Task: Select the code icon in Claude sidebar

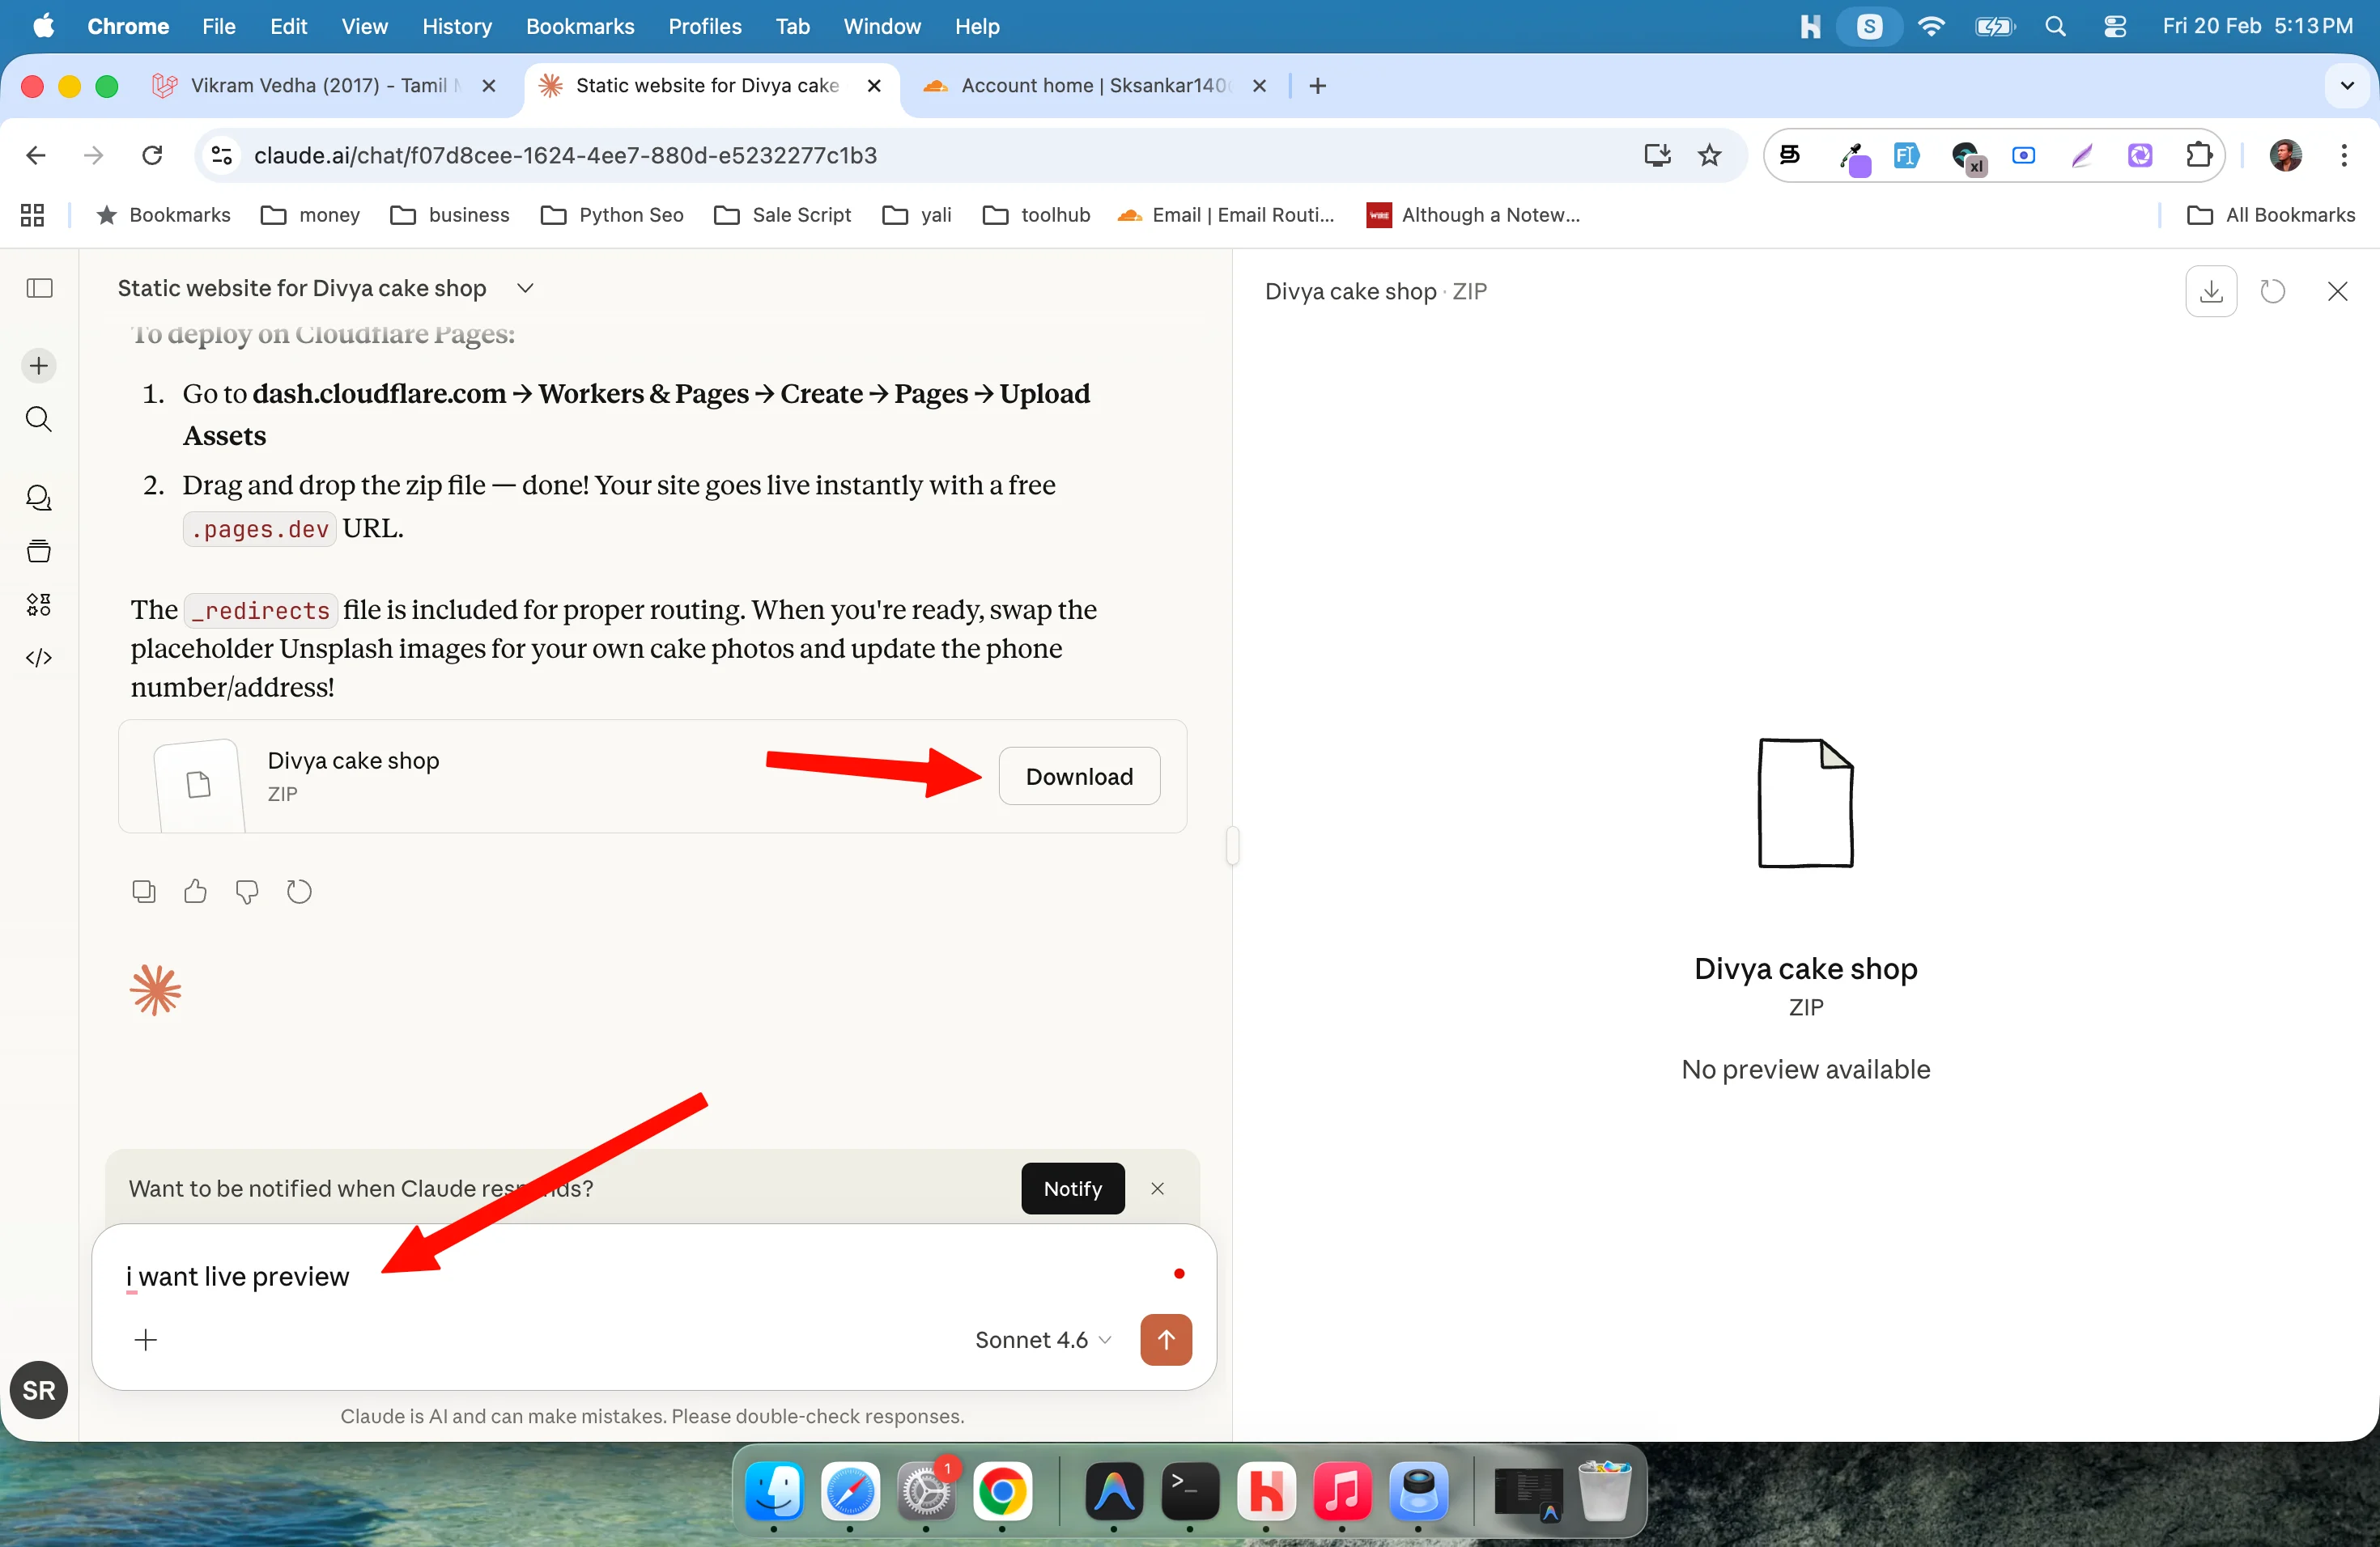Action: click(38, 658)
